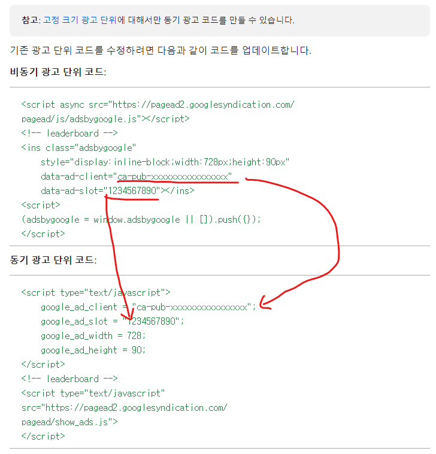Click the 동기 광고 단위 코드: heading
Viewport: 436px width, 454px height.
[x=53, y=260]
